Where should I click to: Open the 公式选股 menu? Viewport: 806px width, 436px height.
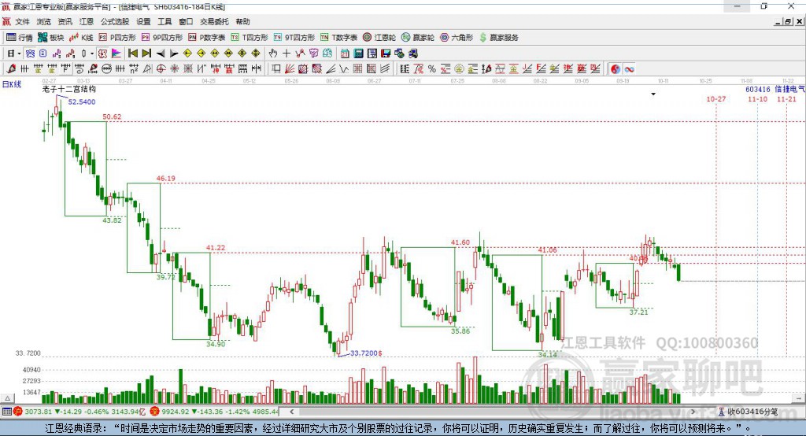pyautogui.click(x=115, y=21)
